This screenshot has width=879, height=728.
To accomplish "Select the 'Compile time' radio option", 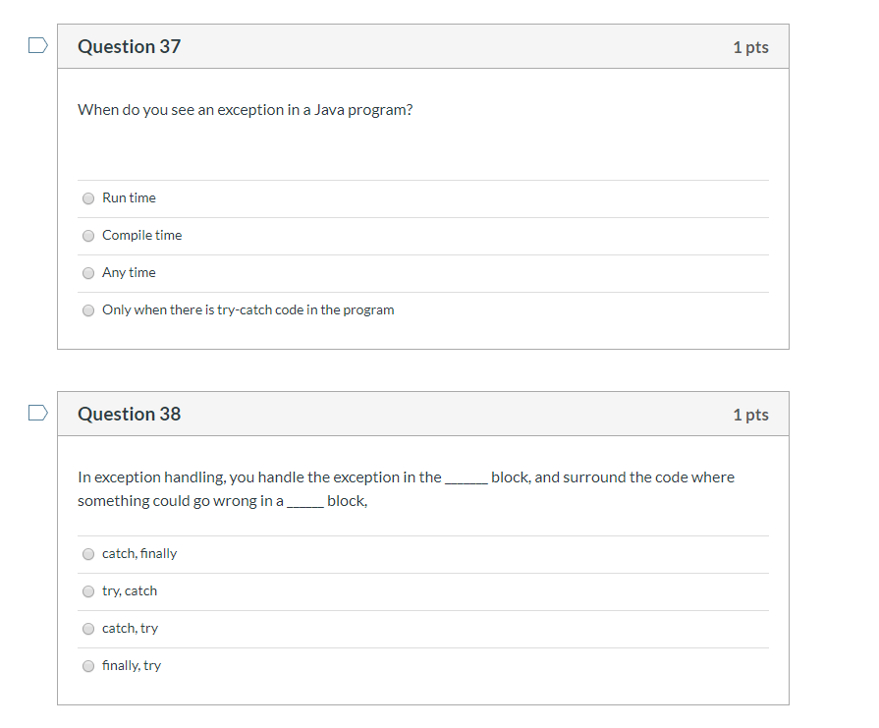I will point(88,236).
